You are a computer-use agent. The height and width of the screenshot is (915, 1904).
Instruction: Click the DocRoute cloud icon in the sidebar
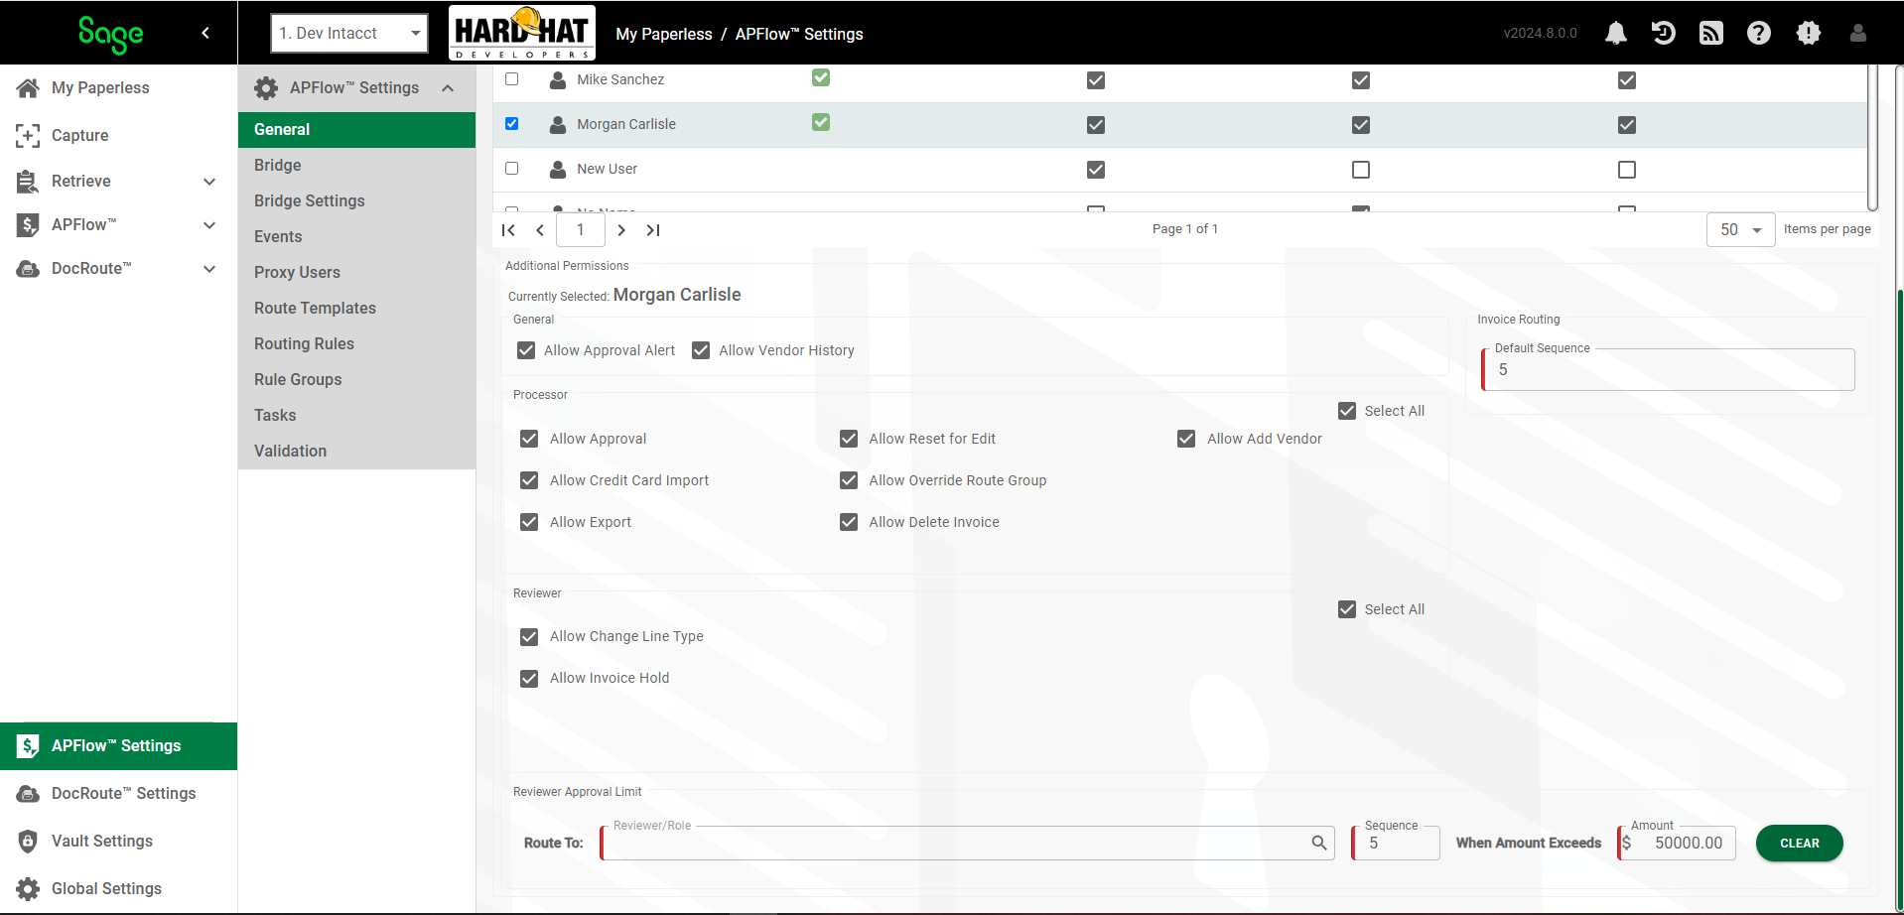click(28, 268)
